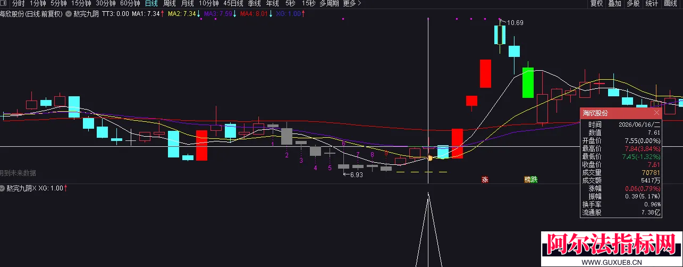Click the orange marker at crosshair candle

tap(429, 158)
